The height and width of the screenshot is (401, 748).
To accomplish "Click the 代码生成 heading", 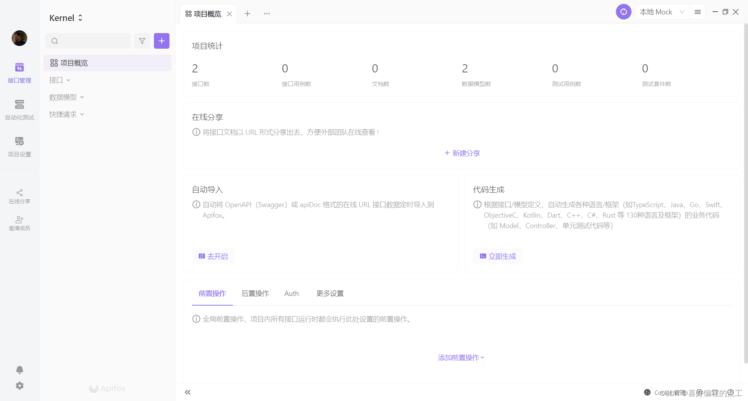I will click(489, 190).
